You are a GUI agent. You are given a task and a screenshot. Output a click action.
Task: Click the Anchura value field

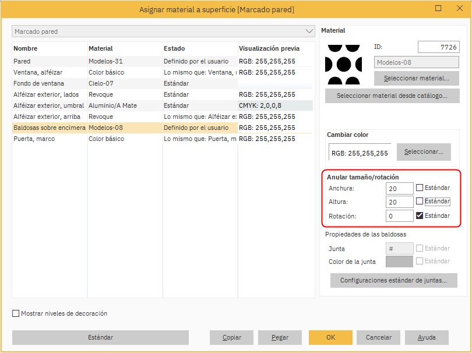click(399, 188)
